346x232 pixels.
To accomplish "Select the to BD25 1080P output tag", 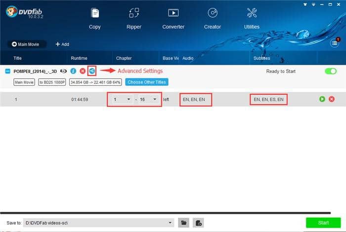I will (52, 82).
